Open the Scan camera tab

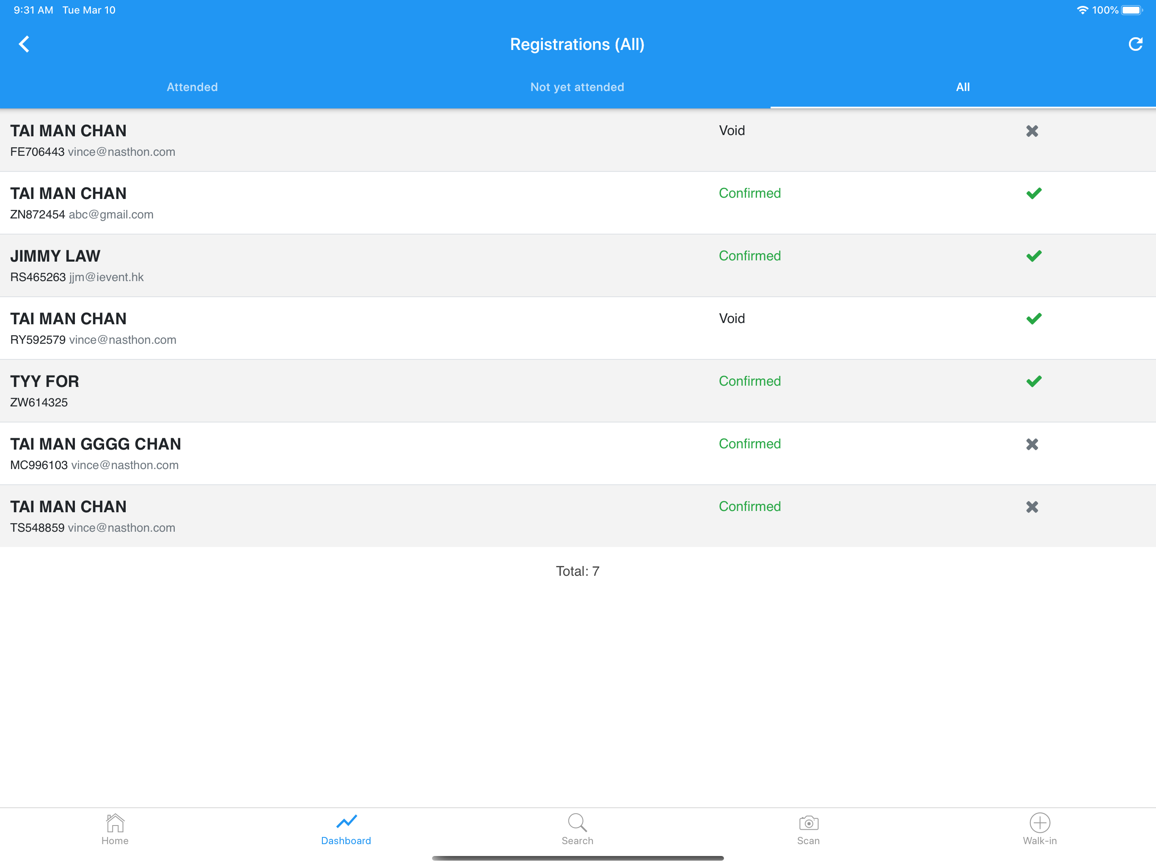pos(809,829)
